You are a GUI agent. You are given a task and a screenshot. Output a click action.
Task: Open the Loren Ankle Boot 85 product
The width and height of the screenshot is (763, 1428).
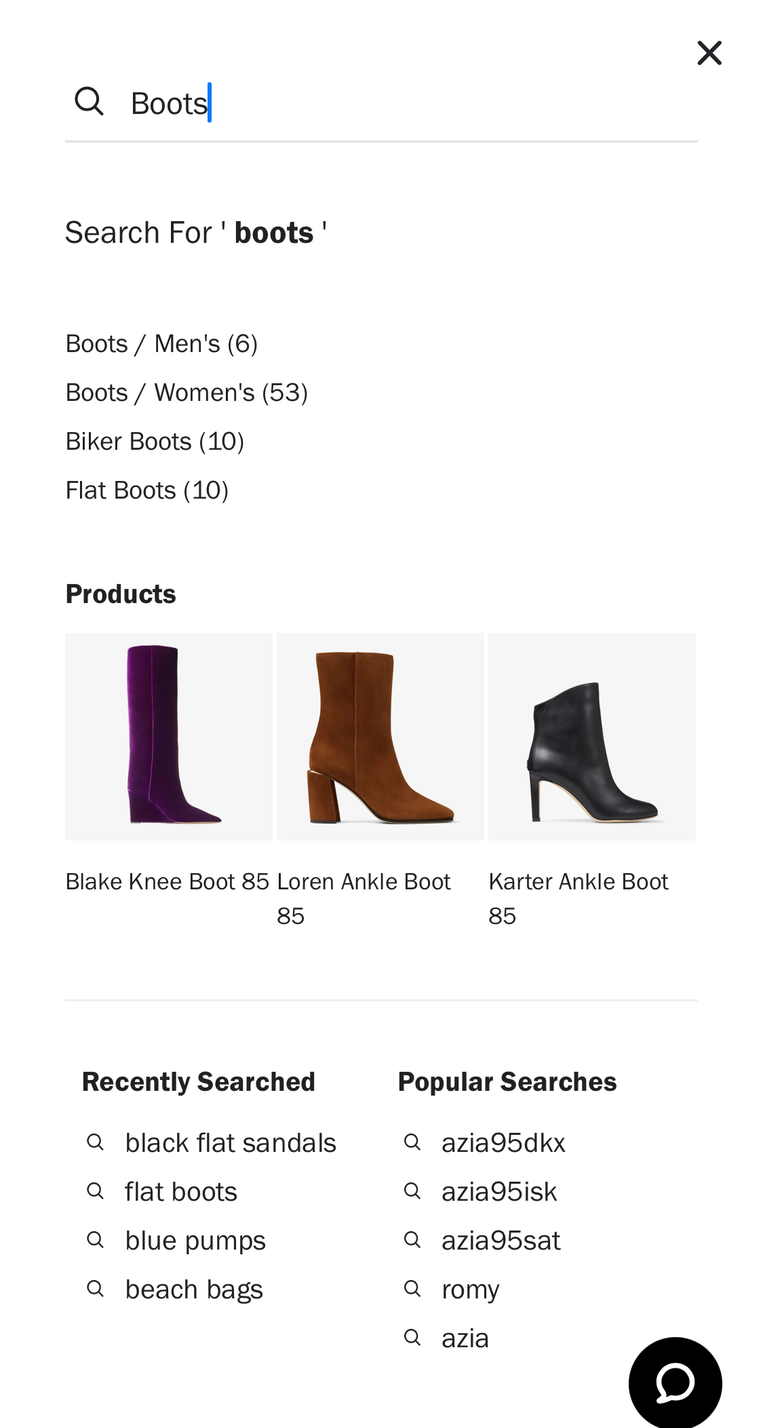[380, 736]
